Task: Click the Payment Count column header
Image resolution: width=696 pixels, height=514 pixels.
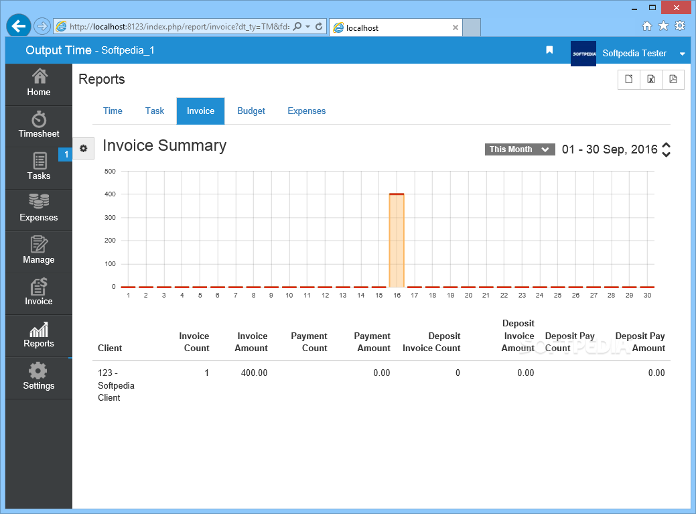Action: coord(309,342)
